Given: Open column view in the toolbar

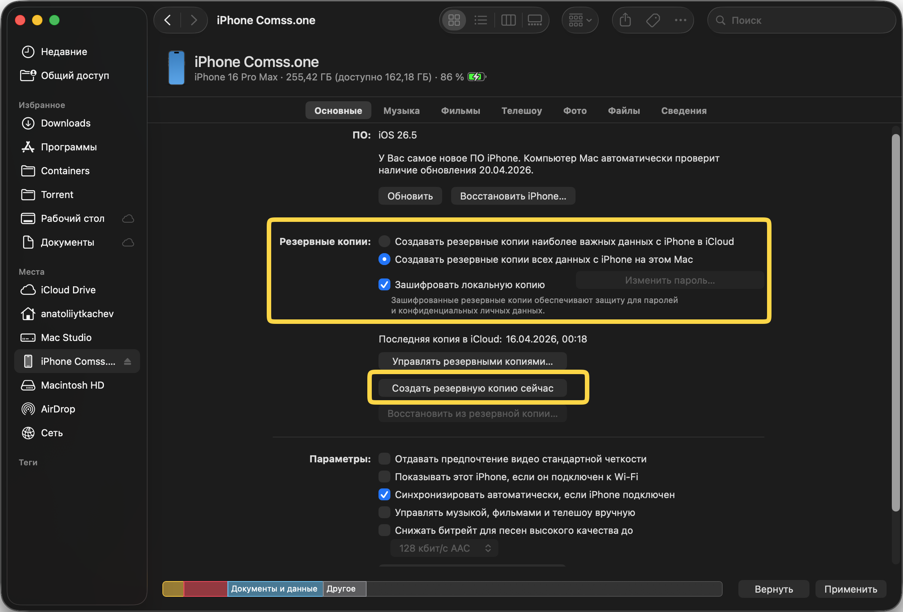Looking at the screenshot, I should click(508, 20).
